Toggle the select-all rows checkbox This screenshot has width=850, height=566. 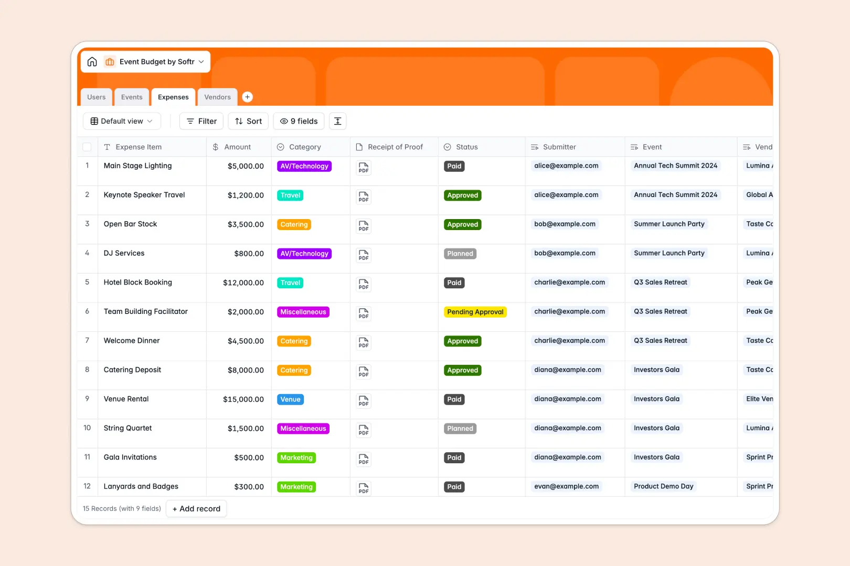[87, 147]
